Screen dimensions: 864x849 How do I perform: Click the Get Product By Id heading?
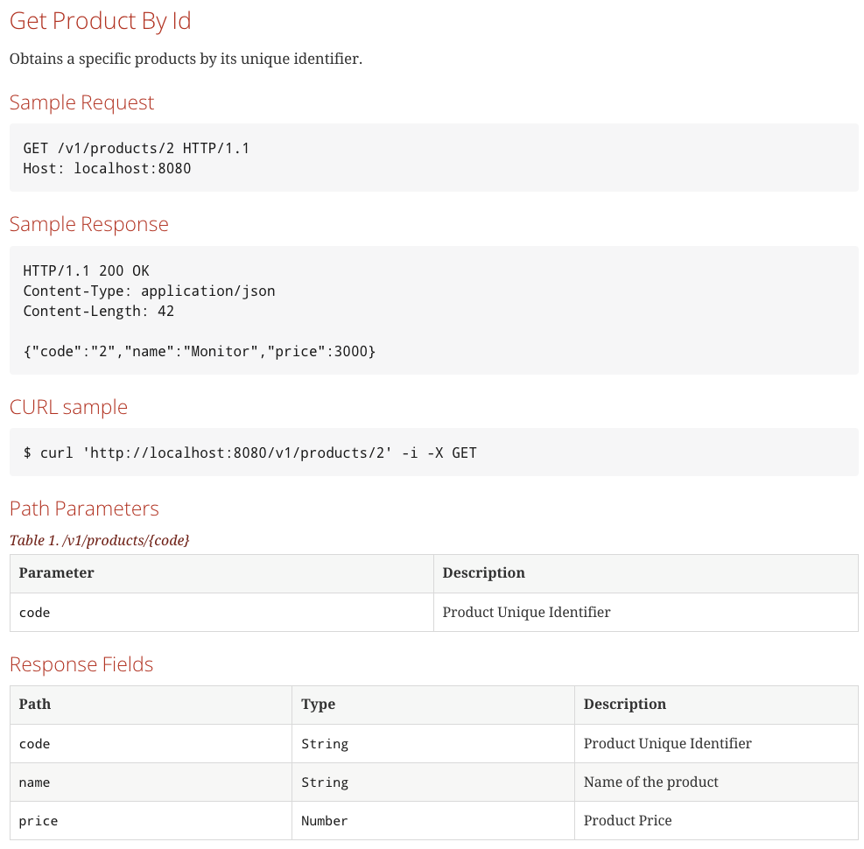click(101, 22)
